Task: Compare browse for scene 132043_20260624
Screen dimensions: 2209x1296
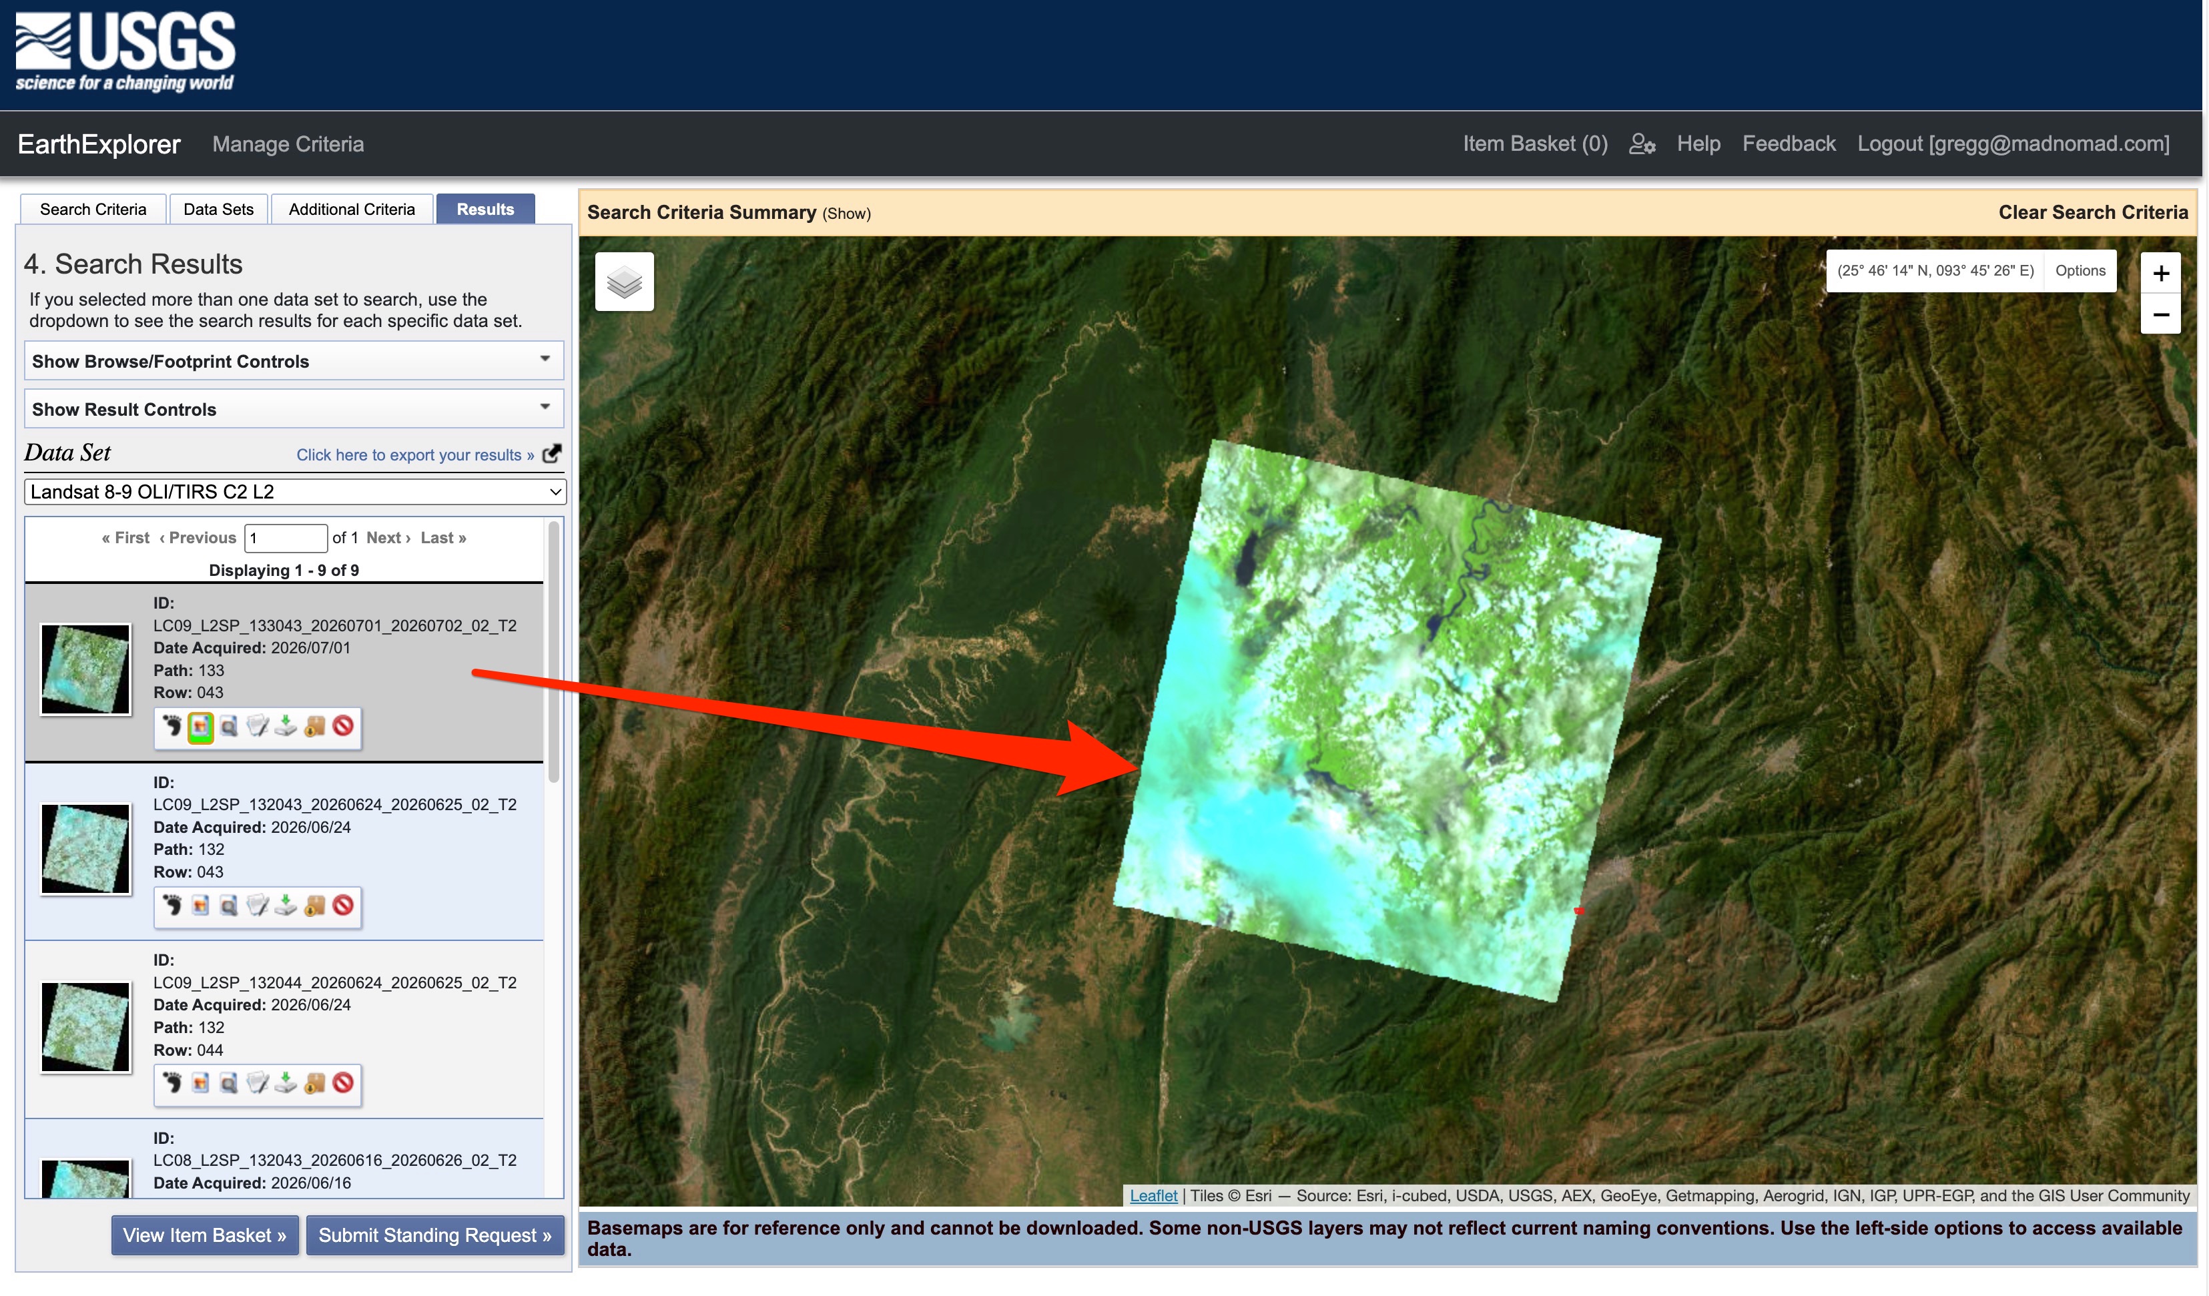Action: point(229,905)
